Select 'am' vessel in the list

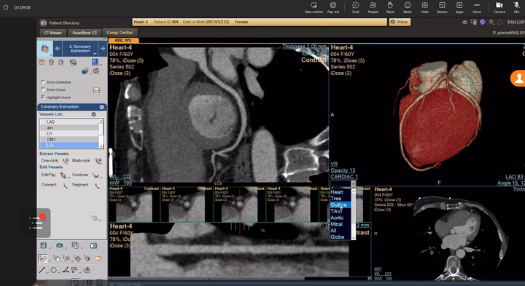(x=69, y=127)
